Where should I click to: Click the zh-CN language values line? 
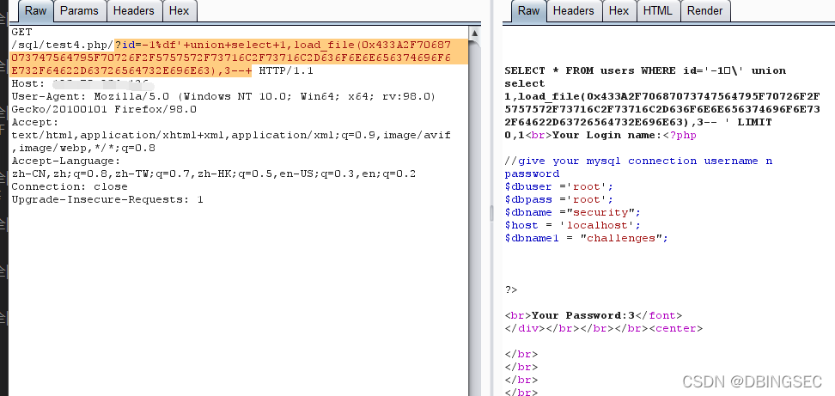[x=214, y=174]
